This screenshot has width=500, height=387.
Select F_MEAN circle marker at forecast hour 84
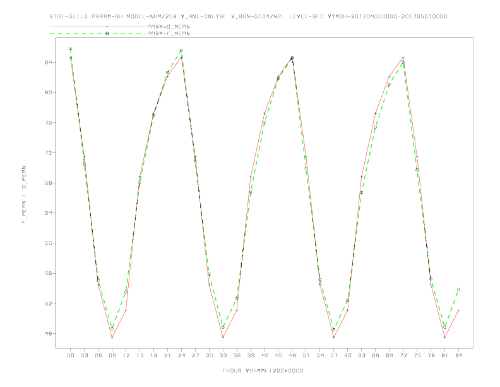pos(458,289)
